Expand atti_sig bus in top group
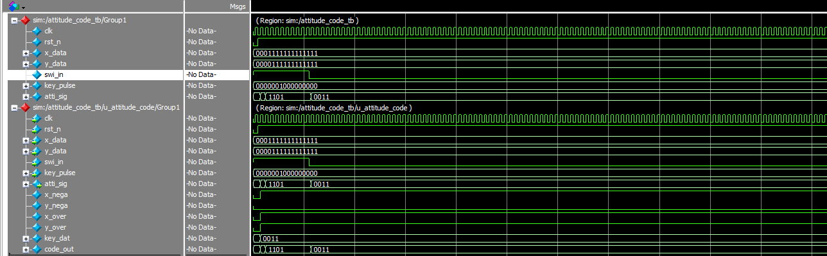827x256 pixels. tap(26, 96)
